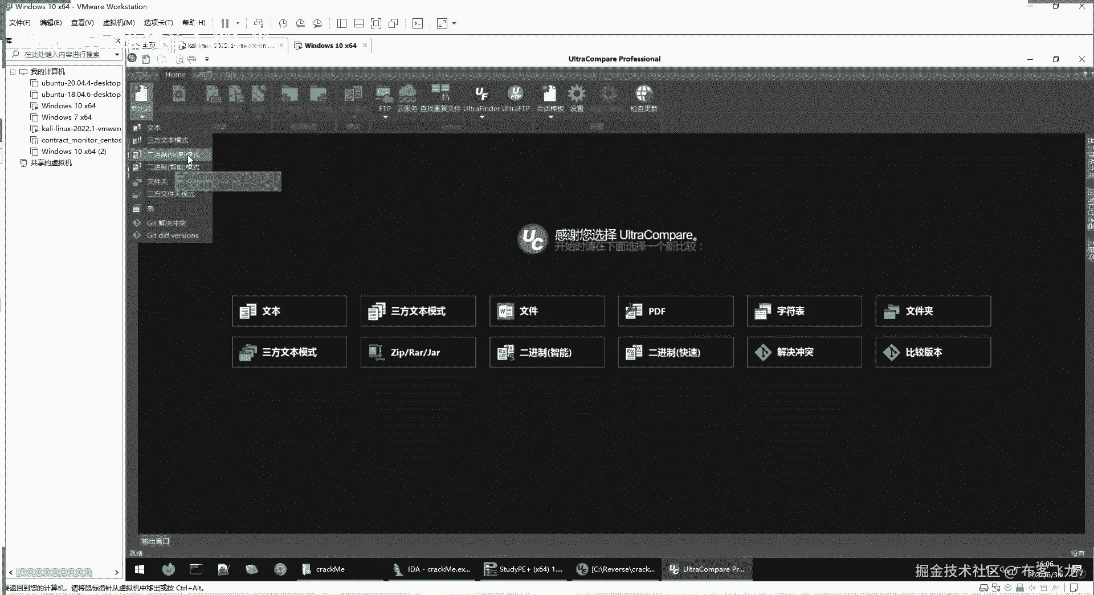This screenshot has height=595, width=1094.
Task: Select kali-linux-2022.1-vmware in library tree
Action: 81,129
